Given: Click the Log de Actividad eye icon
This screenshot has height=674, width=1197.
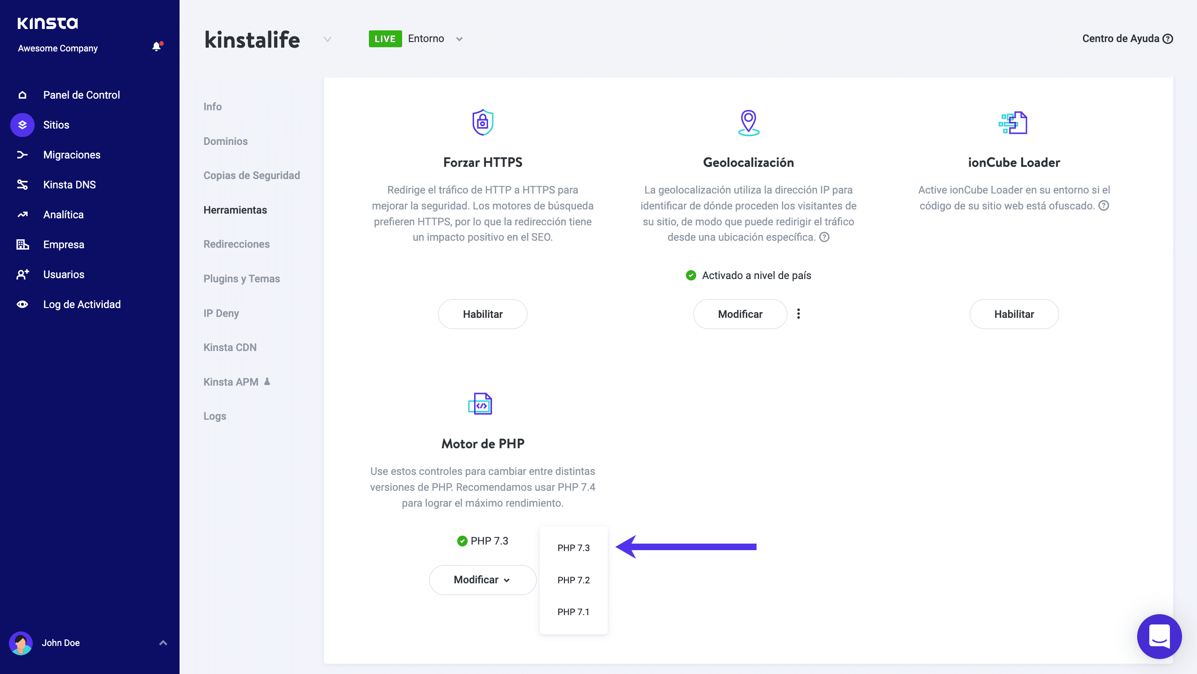Looking at the screenshot, I should [x=22, y=304].
